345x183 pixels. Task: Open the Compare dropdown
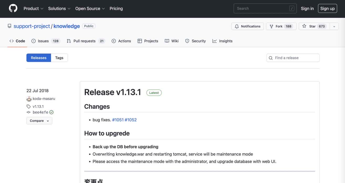coord(39,121)
